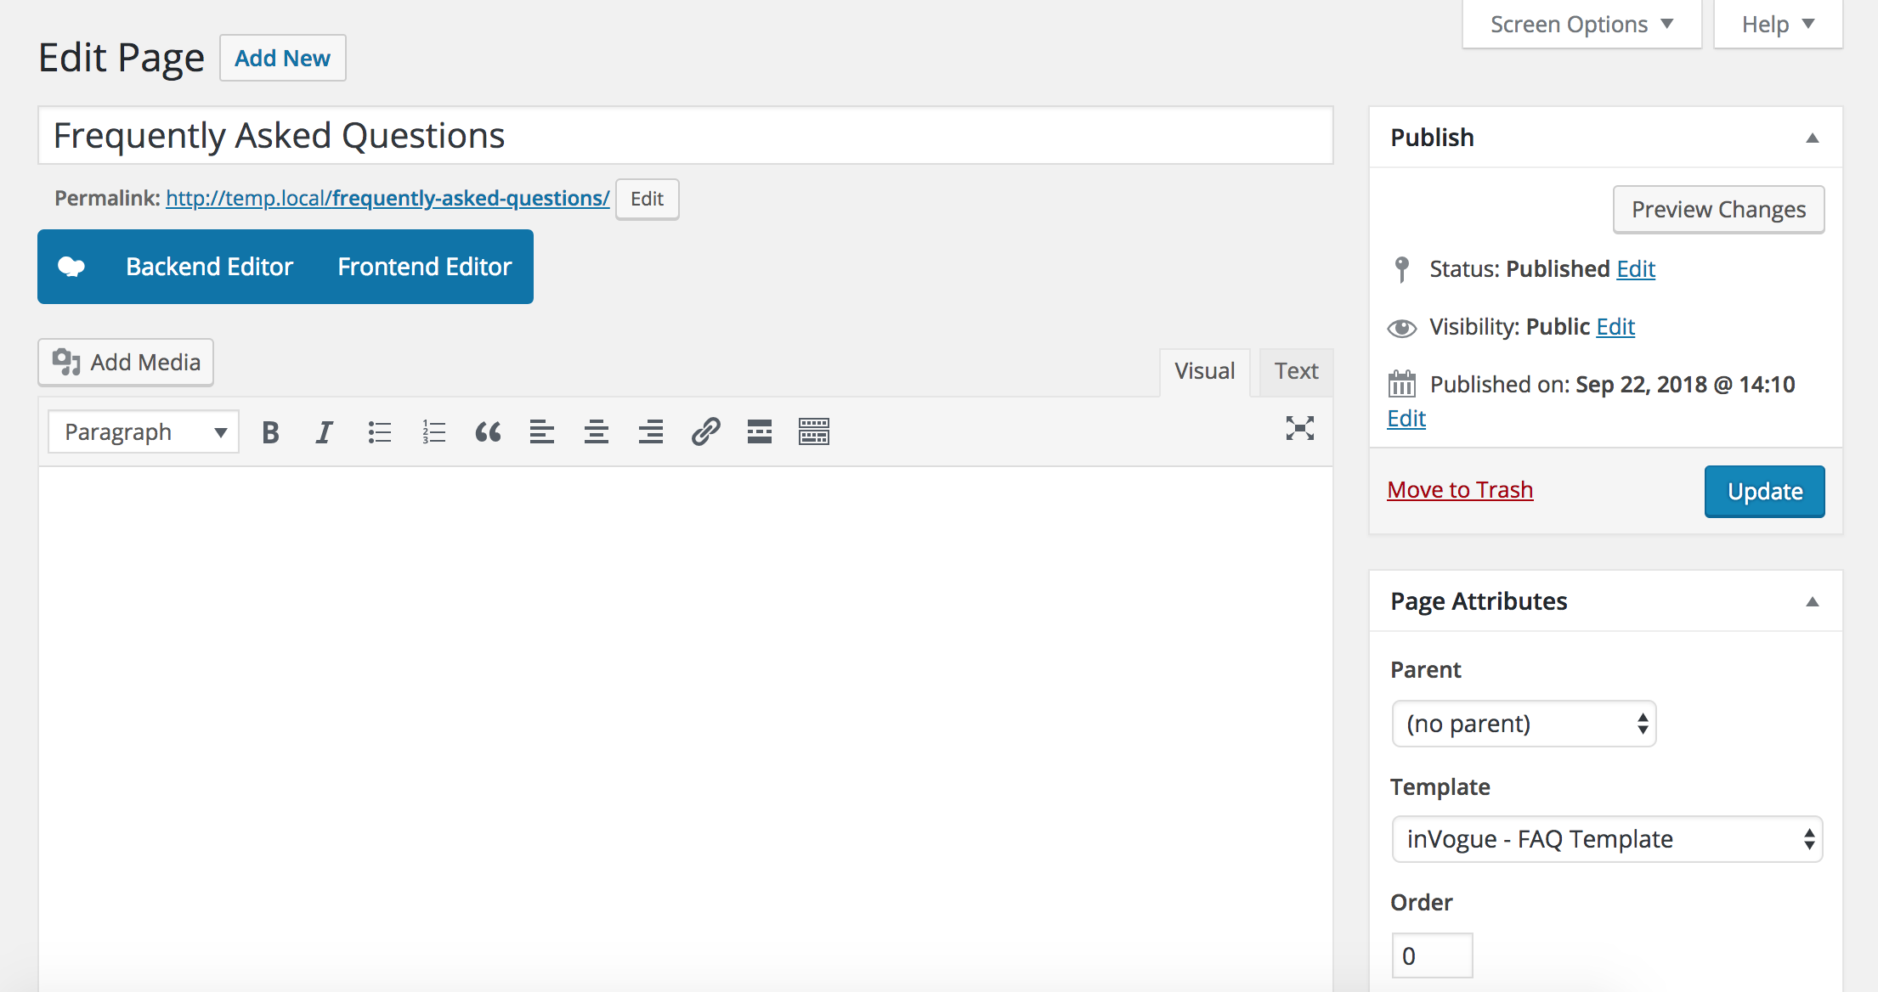Click the Update button
The image size is (1878, 992).
[x=1764, y=491]
